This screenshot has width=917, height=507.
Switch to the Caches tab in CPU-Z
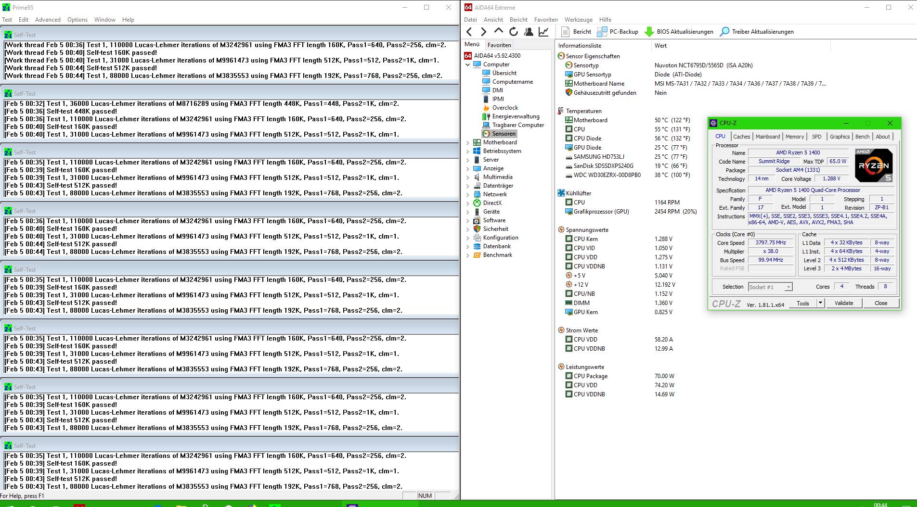pos(741,137)
